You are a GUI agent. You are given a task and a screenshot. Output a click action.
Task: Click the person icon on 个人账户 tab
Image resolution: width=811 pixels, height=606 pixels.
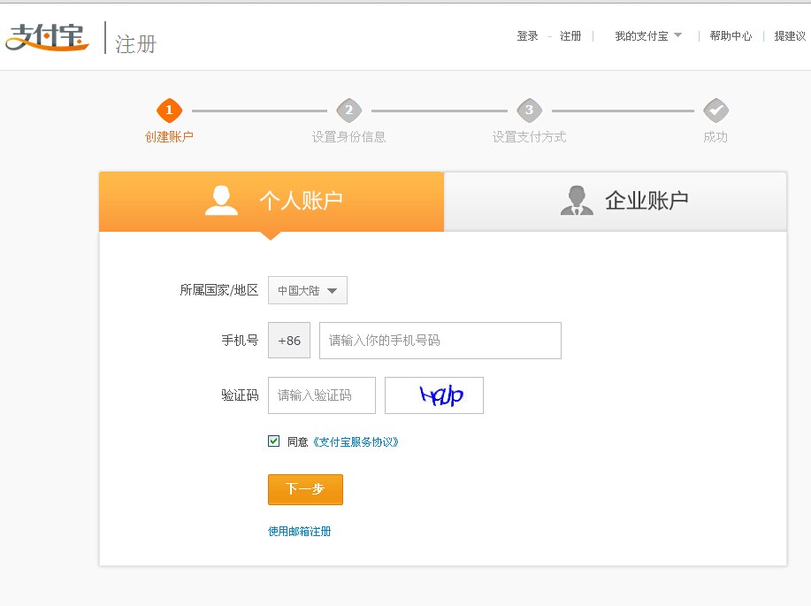tap(221, 201)
